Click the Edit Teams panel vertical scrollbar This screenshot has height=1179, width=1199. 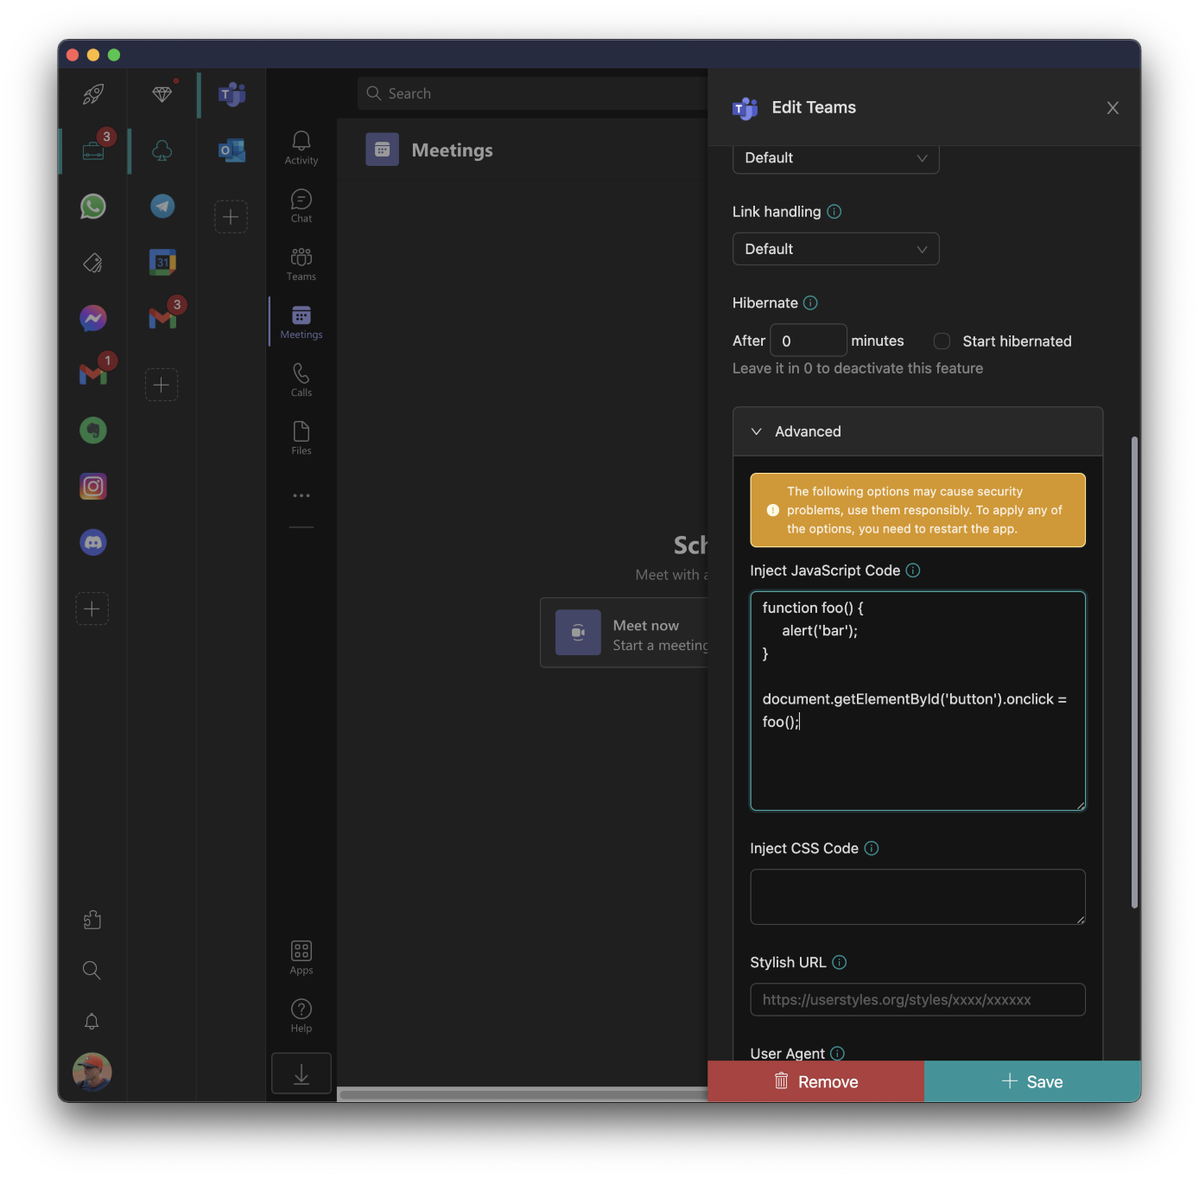tap(1134, 672)
